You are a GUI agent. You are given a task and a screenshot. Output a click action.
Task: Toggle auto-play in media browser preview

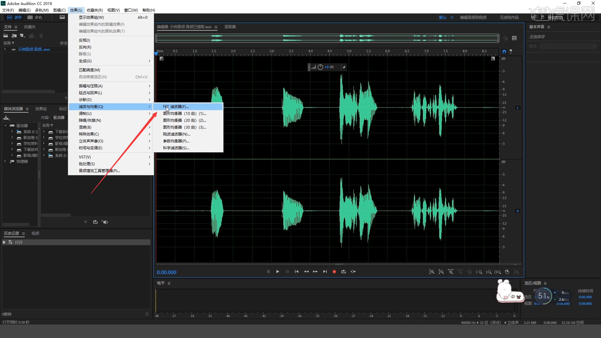(x=105, y=222)
